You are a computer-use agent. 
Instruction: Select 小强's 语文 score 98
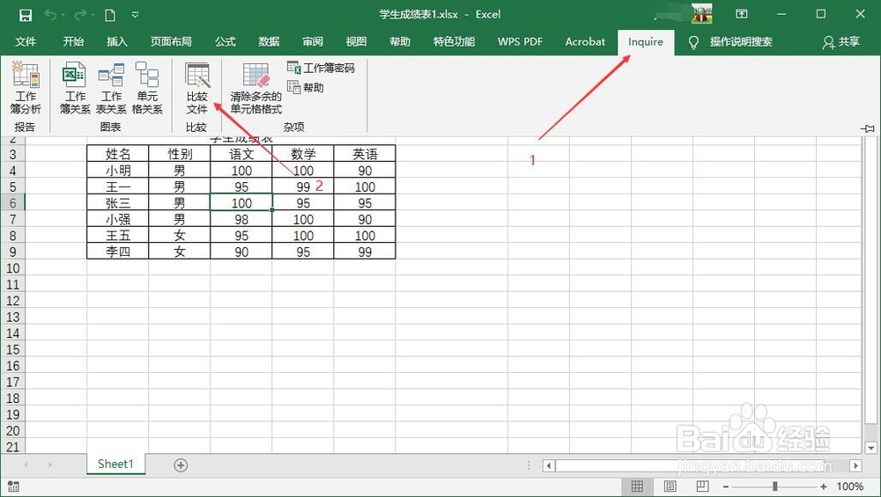pos(241,219)
